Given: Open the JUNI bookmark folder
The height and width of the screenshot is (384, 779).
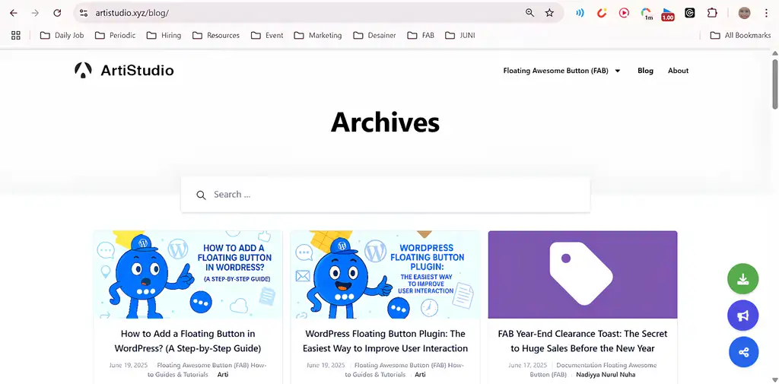Looking at the screenshot, I should click(460, 35).
